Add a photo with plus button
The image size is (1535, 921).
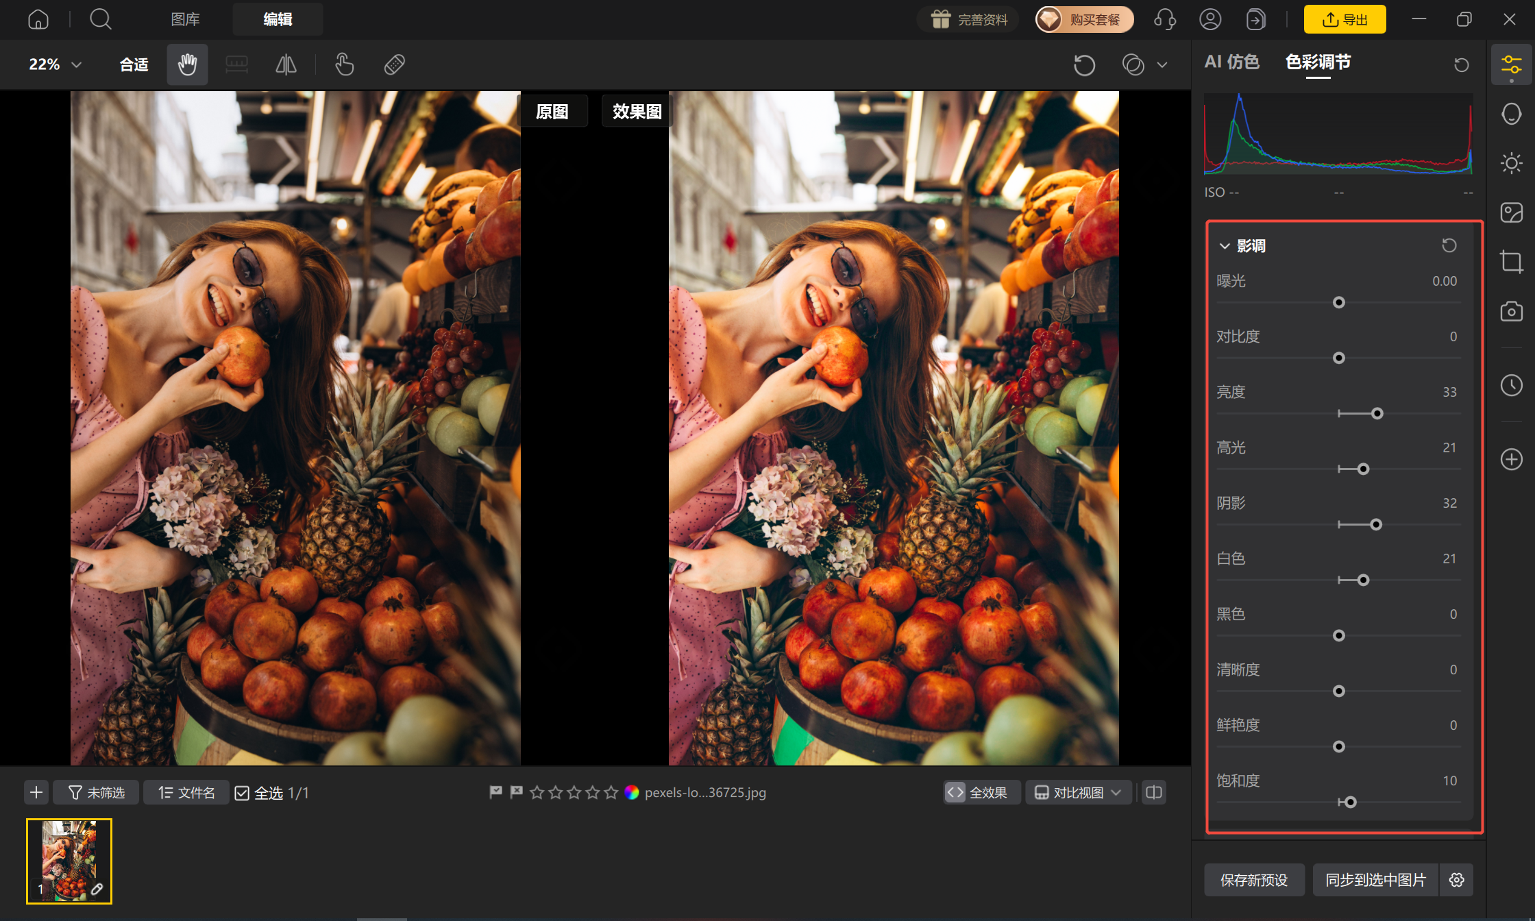(x=36, y=793)
